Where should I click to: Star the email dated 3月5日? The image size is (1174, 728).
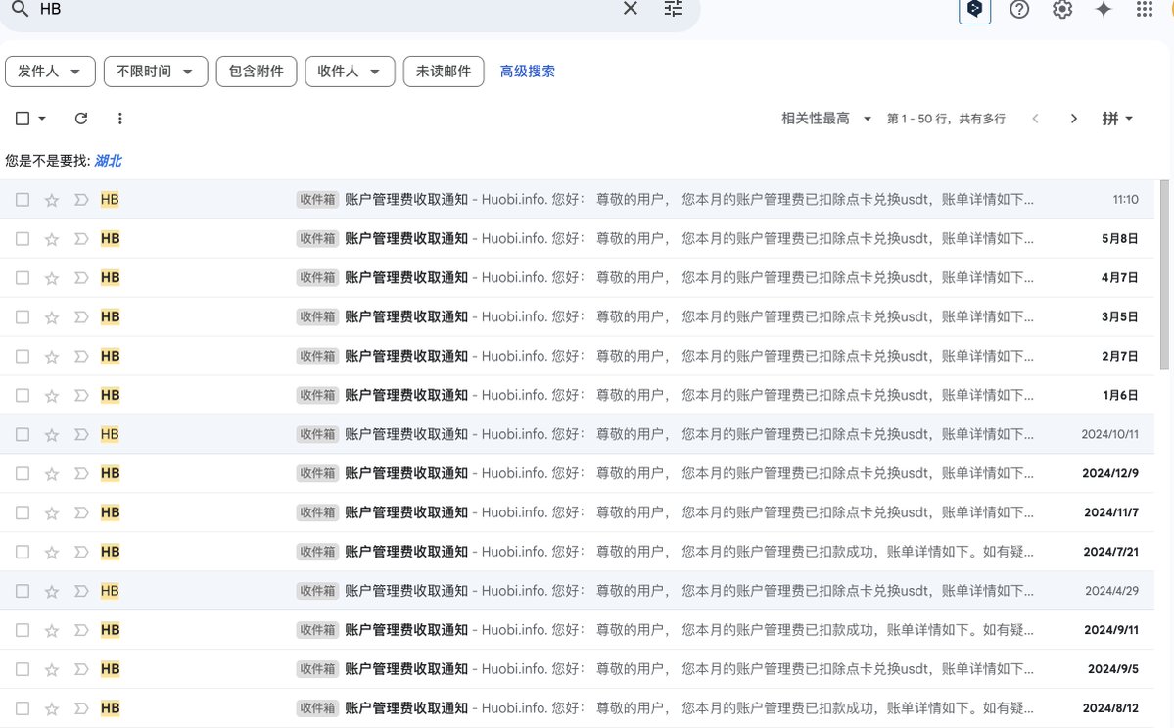pyautogui.click(x=52, y=316)
